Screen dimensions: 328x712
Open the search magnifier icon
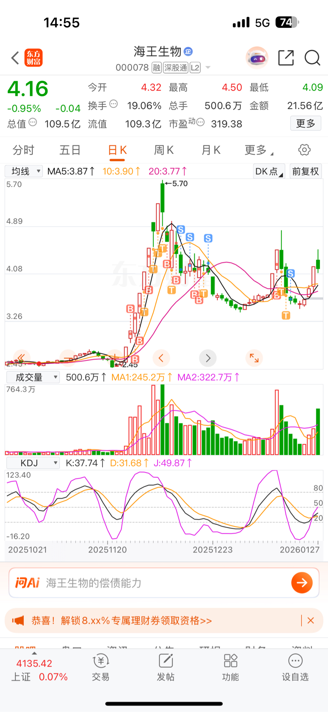[312, 58]
